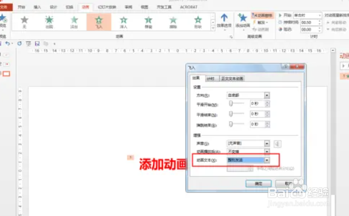Viewport: 349px width, 216px height.
Task: Open the 动画文本 animate text dropdown
Action: [x=267, y=160]
